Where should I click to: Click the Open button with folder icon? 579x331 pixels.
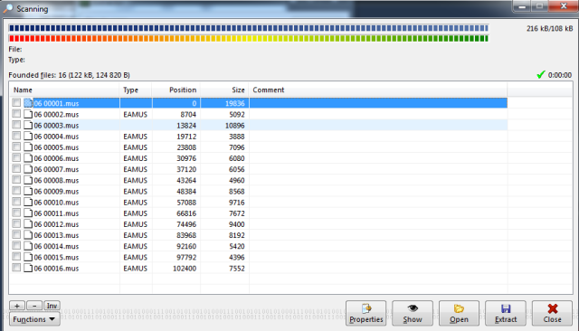coord(459,313)
